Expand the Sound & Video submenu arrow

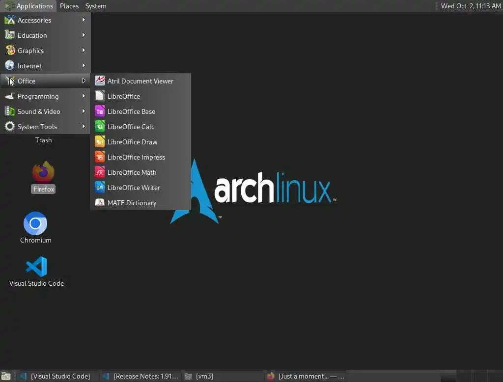tap(84, 111)
